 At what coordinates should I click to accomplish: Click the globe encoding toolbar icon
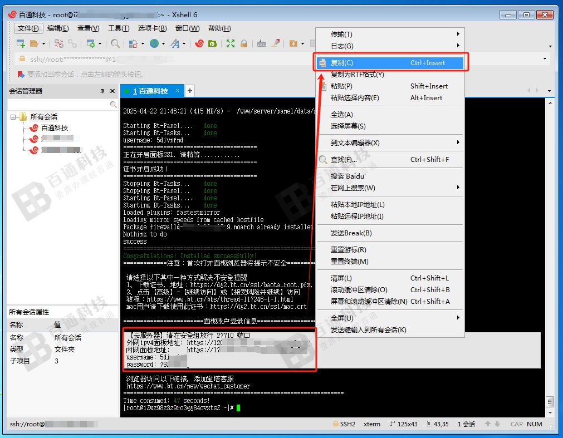(x=154, y=43)
